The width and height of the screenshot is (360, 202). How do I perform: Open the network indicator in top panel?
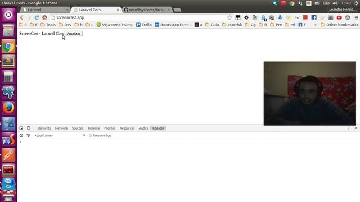(x=300, y=3)
